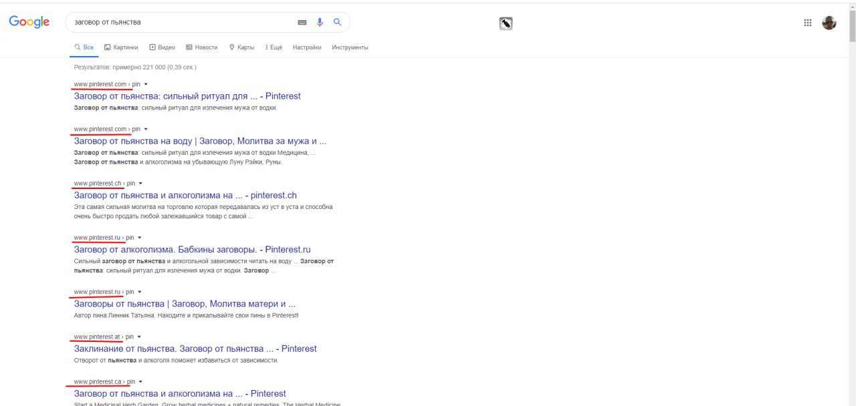Select the Все results tab

click(84, 47)
